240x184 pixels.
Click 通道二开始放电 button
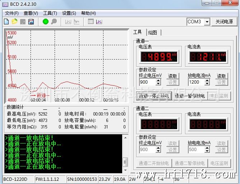click(x=154, y=163)
